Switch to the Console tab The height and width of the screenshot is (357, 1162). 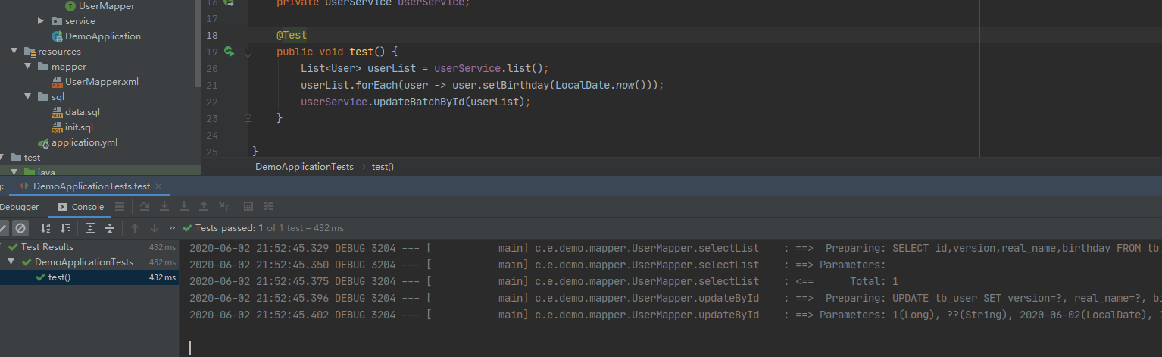point(80,207)
